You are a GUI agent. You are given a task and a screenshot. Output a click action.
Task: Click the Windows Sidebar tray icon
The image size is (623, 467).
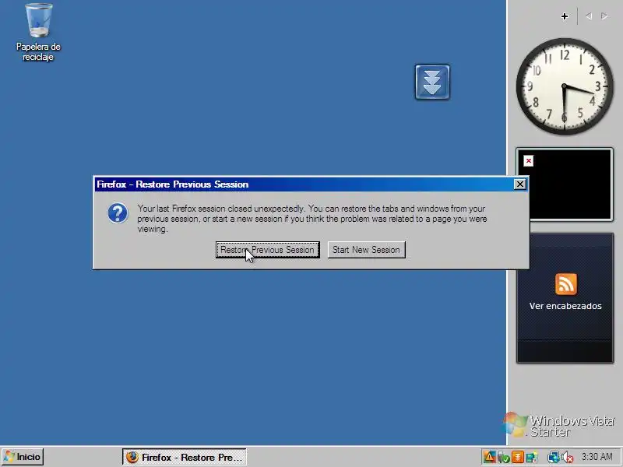pyautogui.click(x=532, y=458)
